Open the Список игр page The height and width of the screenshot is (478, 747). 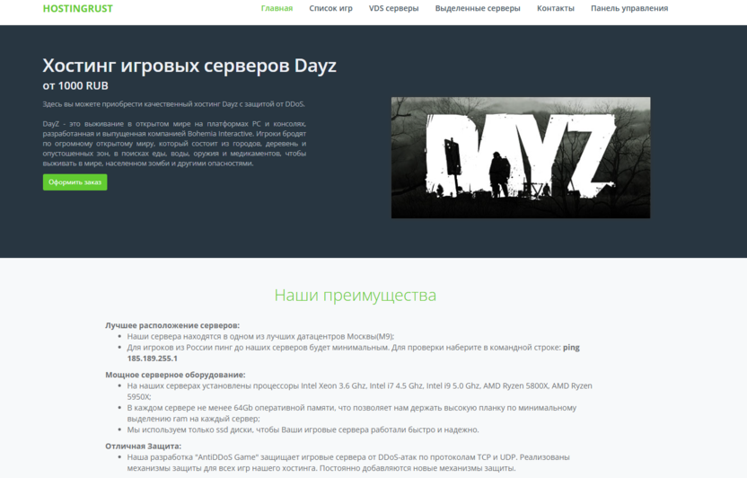[x=330, y=8]
